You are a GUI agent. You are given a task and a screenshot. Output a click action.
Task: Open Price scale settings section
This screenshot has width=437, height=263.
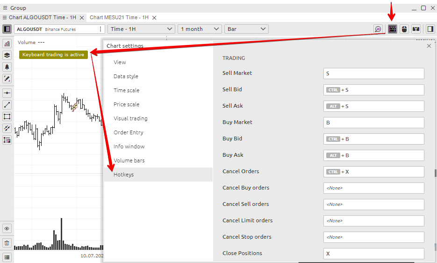[126, 104]
